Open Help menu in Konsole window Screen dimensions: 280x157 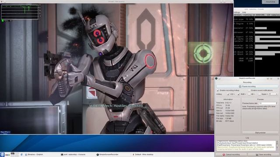pyautogui.click(x=244, y=12)
